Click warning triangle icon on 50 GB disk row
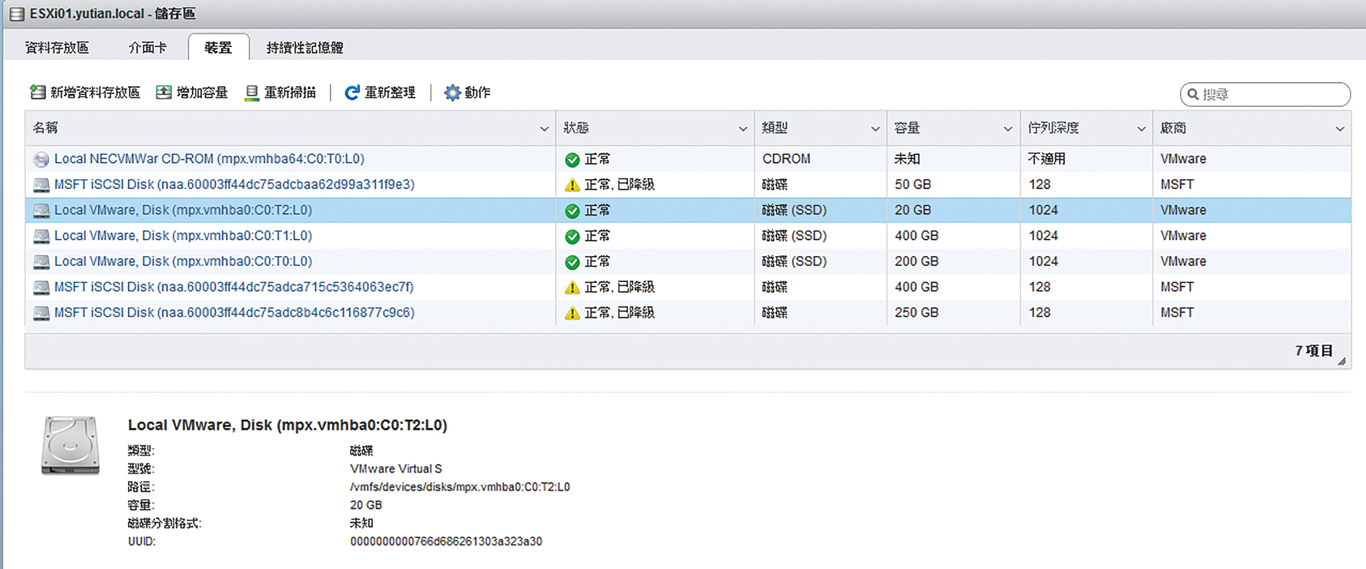Screen dimensions: 1366x569 point(572,185)
